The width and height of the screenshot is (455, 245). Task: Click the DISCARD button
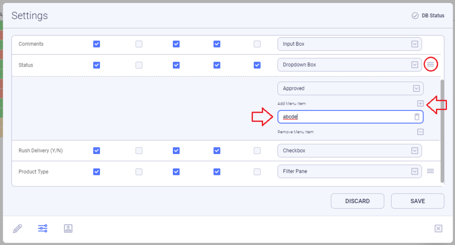click(x=358, y=201)
